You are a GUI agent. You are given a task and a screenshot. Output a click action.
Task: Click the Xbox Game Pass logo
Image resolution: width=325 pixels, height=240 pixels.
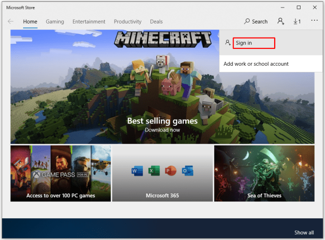tap(60, 175)
